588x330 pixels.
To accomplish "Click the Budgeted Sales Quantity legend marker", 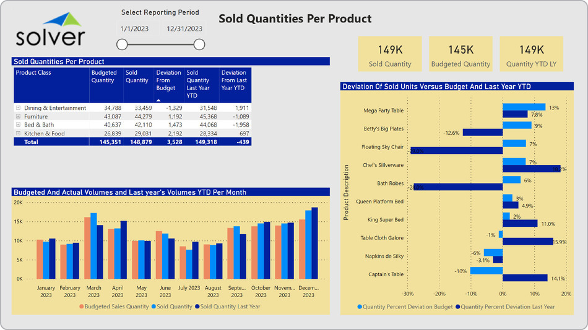I will [x=81, y=307].
